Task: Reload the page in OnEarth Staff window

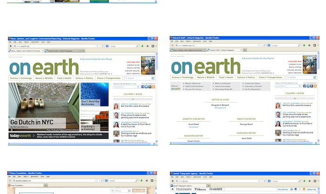Action: pos(264,45)
